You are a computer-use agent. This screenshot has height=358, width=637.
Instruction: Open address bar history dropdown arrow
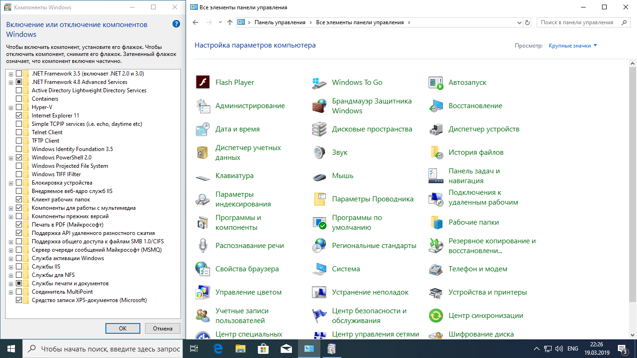point(519,22)
